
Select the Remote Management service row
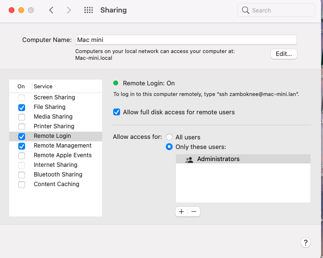coord(55,146)
